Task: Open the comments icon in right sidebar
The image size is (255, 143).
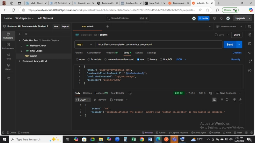Action: (250, 44)
